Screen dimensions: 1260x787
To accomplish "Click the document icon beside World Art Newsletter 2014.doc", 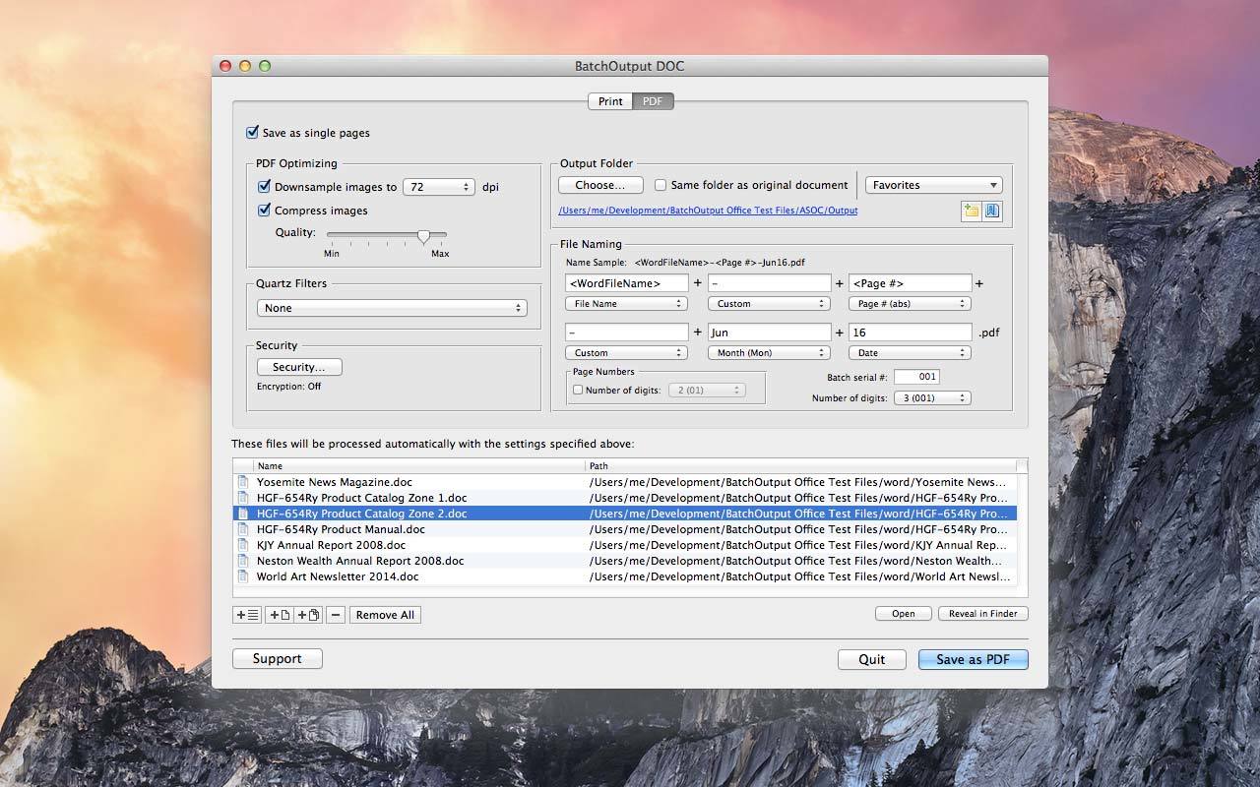I will point(245,575).
